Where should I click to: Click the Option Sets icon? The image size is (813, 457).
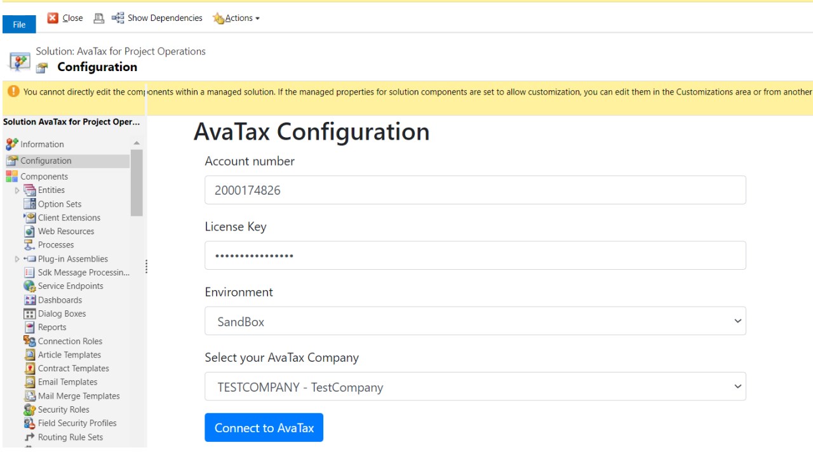[29, 204]
